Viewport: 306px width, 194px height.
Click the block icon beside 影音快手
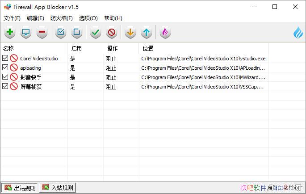14,77
